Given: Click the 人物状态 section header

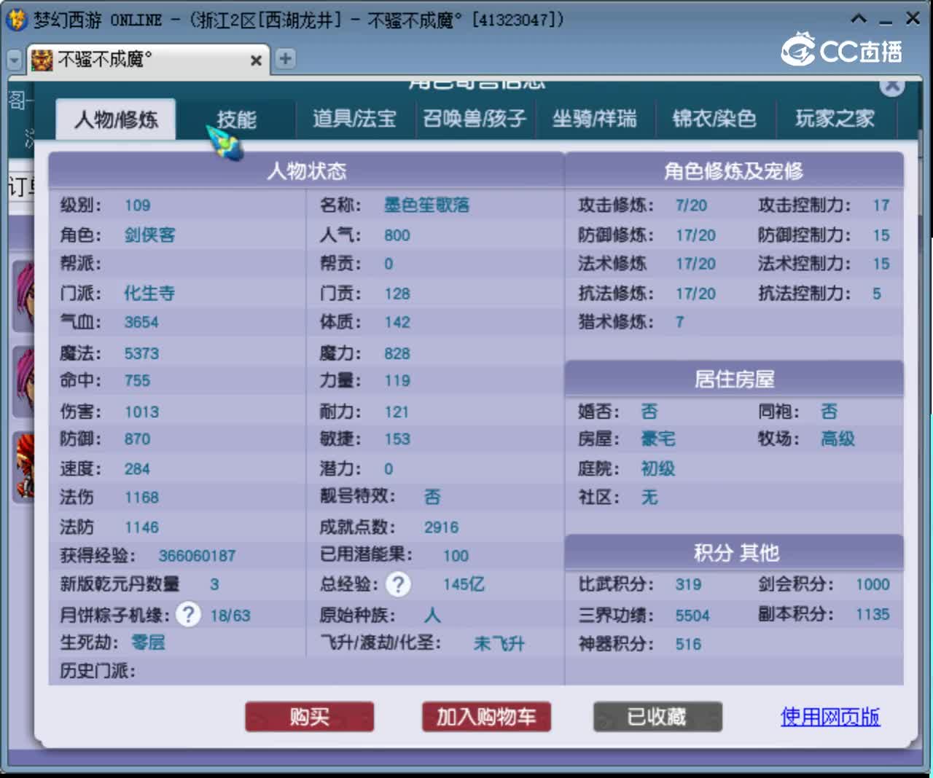Looking at the screenshot, I should [306, 171].
